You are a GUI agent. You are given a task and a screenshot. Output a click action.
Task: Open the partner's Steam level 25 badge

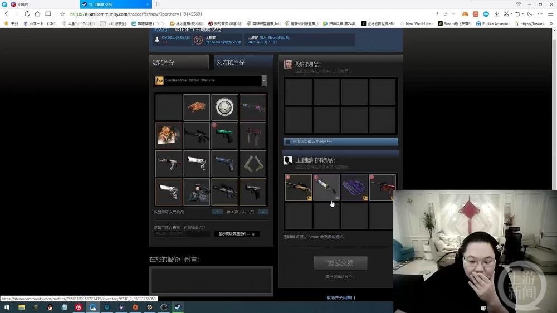(x=198, y=40)
